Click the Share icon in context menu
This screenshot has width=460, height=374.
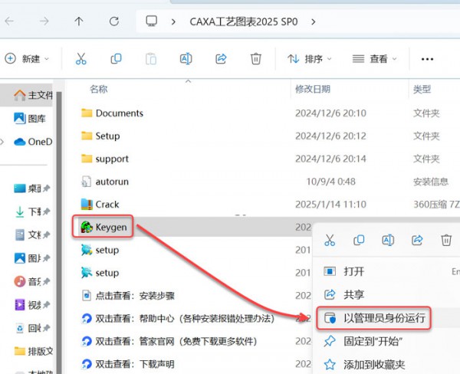(417, 240)
